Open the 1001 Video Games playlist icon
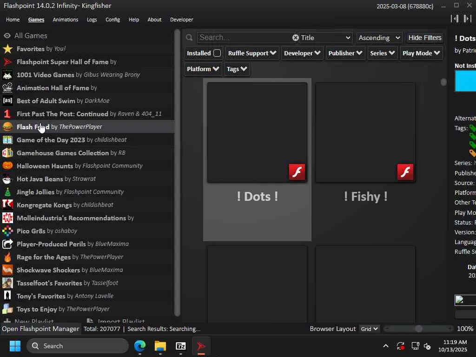 (7, 75)
